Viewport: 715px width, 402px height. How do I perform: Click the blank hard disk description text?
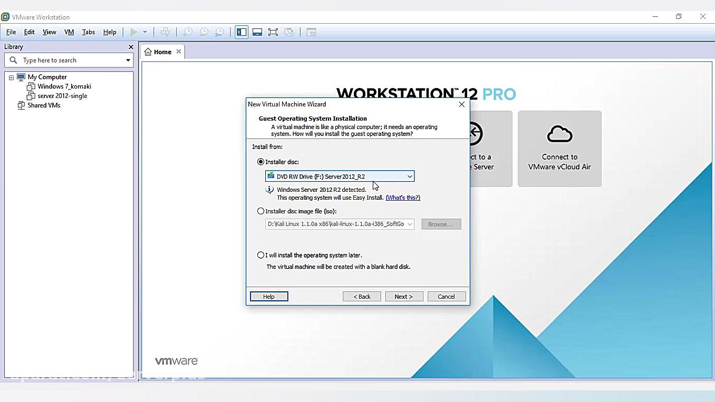338,267
